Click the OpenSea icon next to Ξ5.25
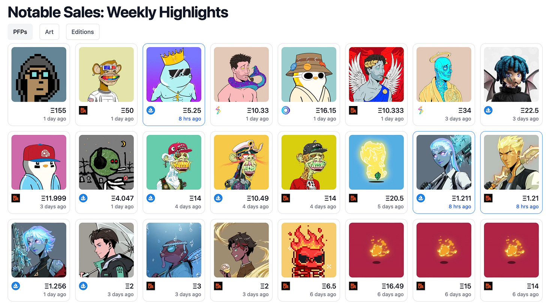This screenshot has height=308, width=546. pyautogui.click(x=151, y=111)
